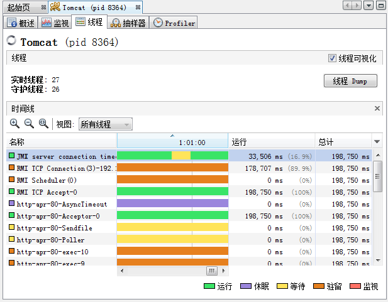Open the column selection arrow in table header
388x302 pixels.
pyautogui.click(x=377, y=142)
